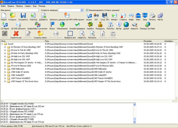The image size is (178, 128).
Task: Open the Новости icon
Action: [x=135, y=24]
